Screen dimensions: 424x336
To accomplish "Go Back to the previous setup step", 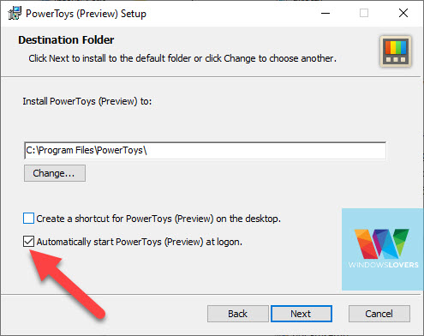I will (237, 314).
